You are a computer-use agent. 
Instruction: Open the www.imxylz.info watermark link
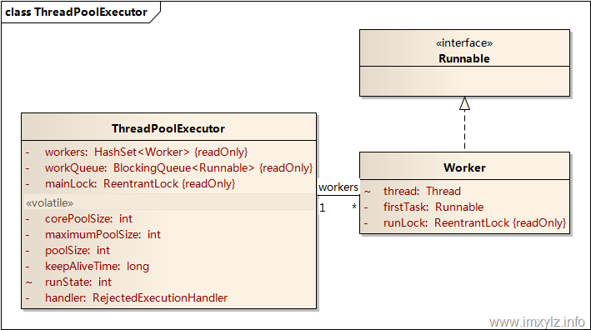click(x=537, y=322)
